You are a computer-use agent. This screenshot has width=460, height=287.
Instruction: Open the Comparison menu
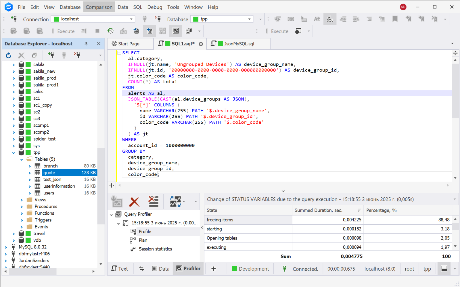[x=99, y=7]
